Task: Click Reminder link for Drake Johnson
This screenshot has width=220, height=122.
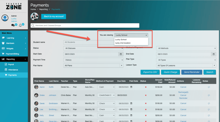Action: click(183, 98)
